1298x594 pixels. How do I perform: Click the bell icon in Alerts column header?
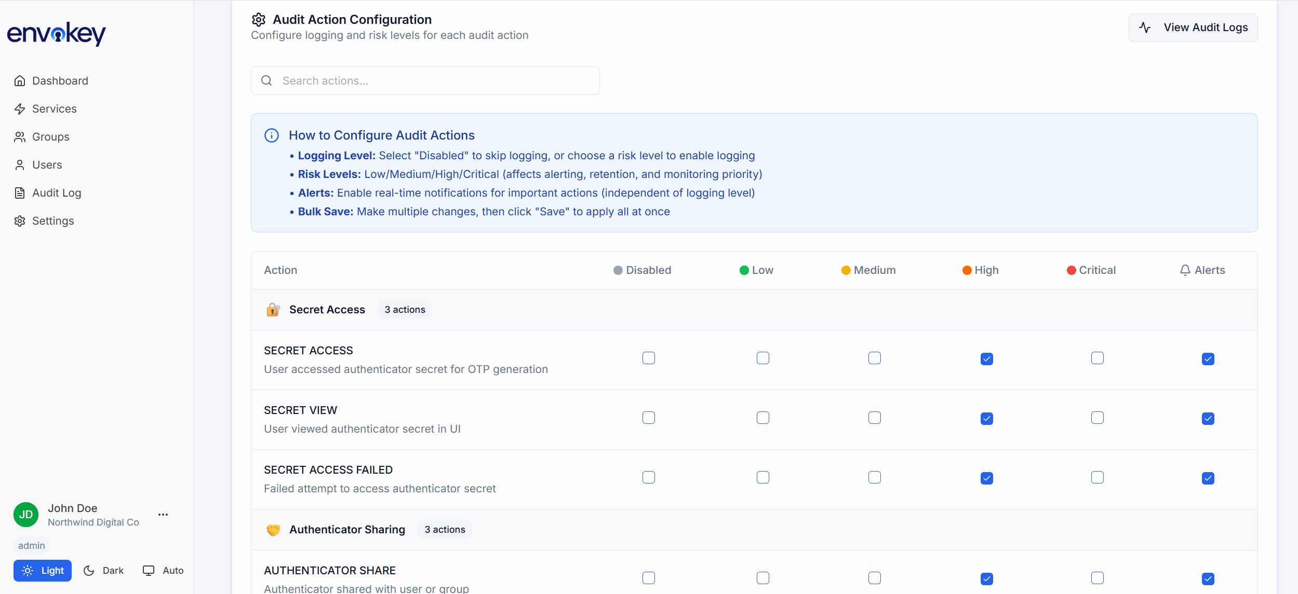[x=1185, y=270]
